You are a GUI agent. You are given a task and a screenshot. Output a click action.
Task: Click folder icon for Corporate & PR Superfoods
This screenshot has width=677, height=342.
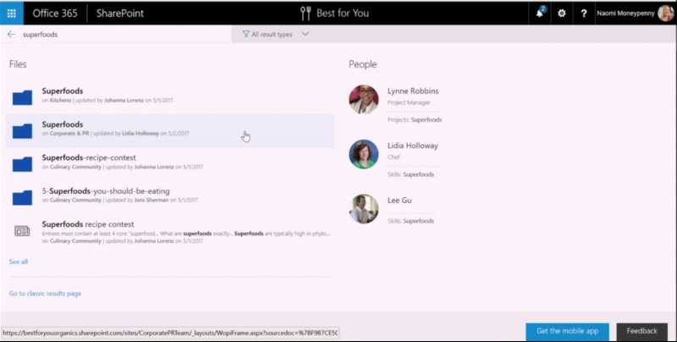22,131
